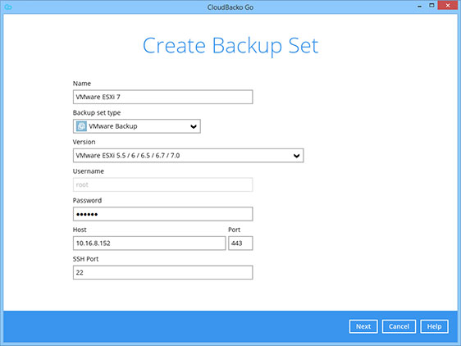Maximize the CloudBacko Go window

point(431,5)
